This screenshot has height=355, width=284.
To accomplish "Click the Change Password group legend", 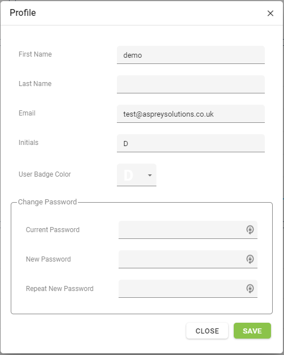I will (x=47, y=202).
